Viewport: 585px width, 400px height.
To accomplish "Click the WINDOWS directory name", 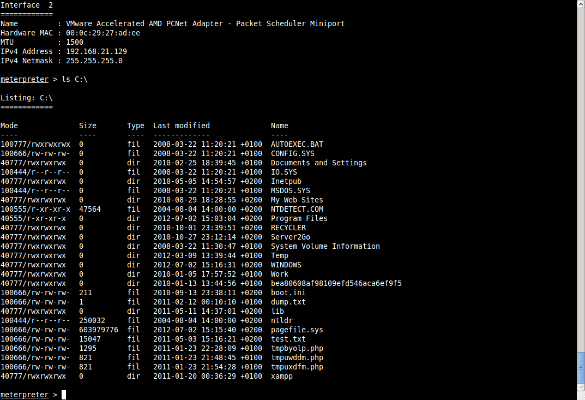I will pos(286,265).
